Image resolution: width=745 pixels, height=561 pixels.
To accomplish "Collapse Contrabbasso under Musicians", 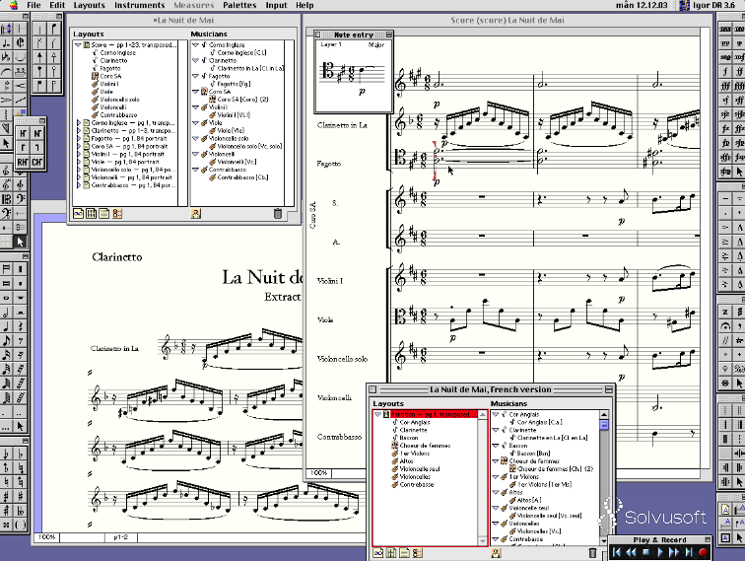I will [195, 170].
